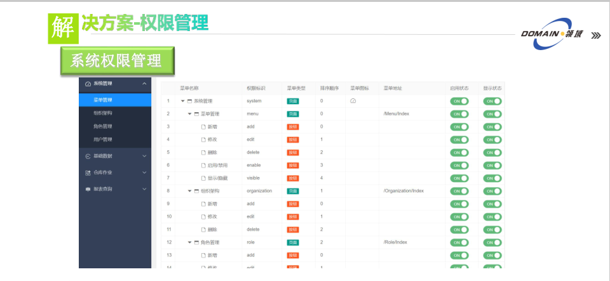Expand the 基础数据 sidebar chevron
The width and height of the screenshot is (610, 281).
click(x=144, y=157)
